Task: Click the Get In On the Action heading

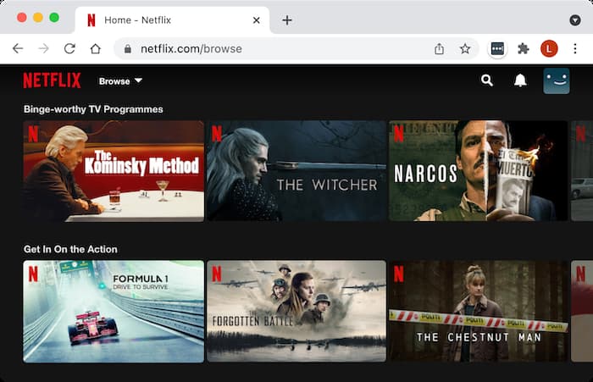Action: click(70, 249)
